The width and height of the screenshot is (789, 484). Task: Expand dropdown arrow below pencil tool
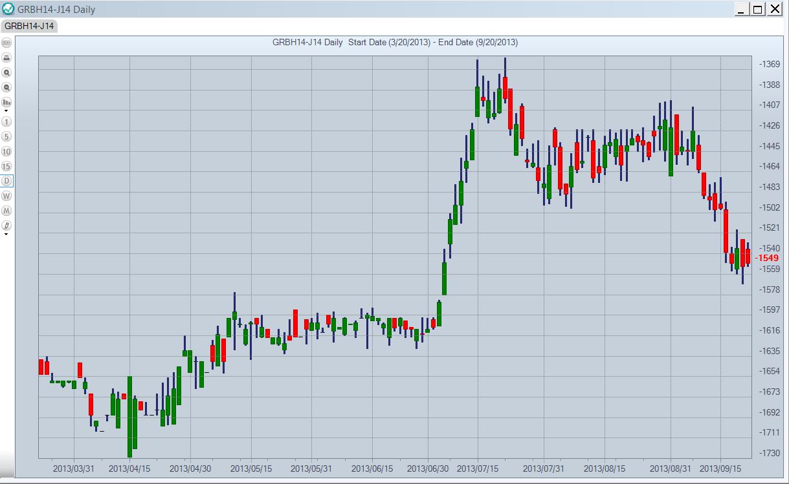click(6, 235)
